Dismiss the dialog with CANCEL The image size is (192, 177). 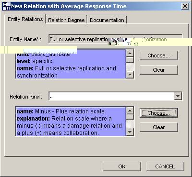click(165, 166)
